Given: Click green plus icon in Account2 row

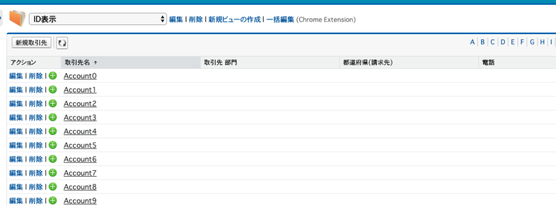Looking at the screenshot, I should point(53,104).
